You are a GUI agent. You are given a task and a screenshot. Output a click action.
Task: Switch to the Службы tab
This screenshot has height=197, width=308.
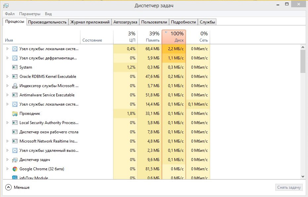point(207,22)
